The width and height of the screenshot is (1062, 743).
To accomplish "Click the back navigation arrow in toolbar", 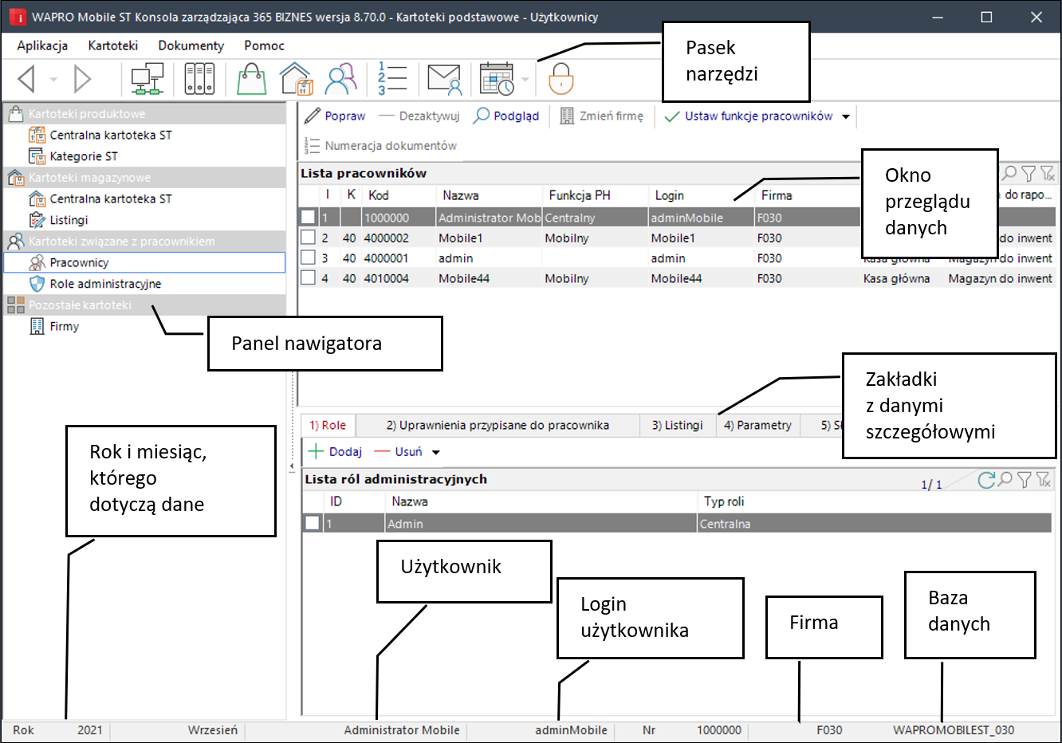I will (x=26, y=79).
